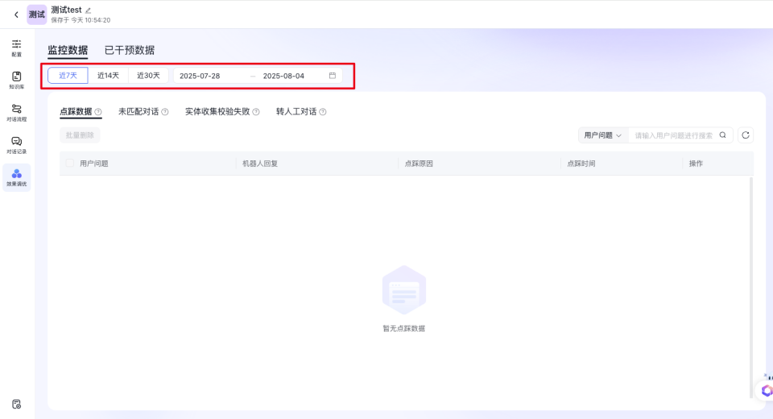The width and height of the screenshot is (773, 419).
Task: Open the 对话流程 sidebar icon
Action: pyautogui.click(x=17, y=110)
